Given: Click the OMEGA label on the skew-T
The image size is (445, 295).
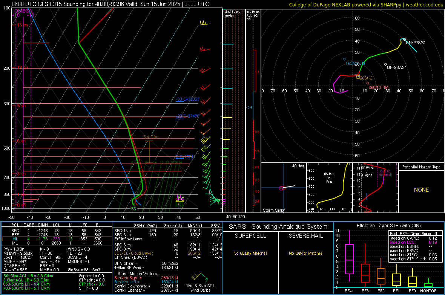Looking at the screenshot, I should 23,11.
